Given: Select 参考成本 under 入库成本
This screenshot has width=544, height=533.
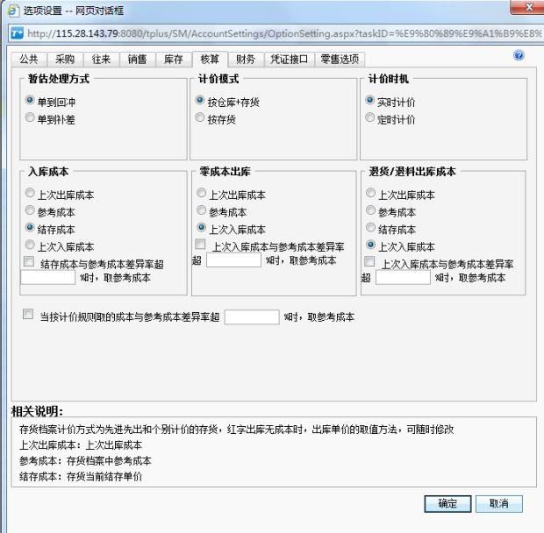Looking at the screenshot, I should [x=30, y=210].
